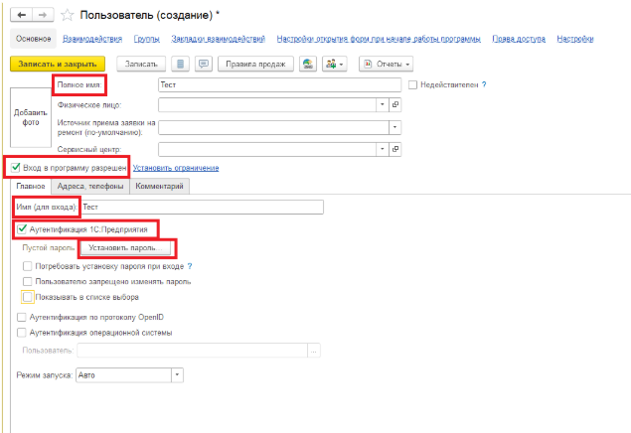This screenshot has height=433, width=631.
Task: Enable Потребовать установку пароля при входе
Action: click(x=27, y=266)
